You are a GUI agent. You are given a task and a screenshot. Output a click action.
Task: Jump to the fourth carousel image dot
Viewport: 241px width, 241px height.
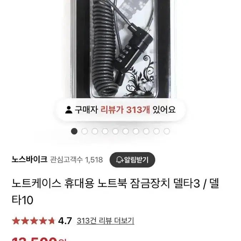pyautogui.click(x=105, y=131)
